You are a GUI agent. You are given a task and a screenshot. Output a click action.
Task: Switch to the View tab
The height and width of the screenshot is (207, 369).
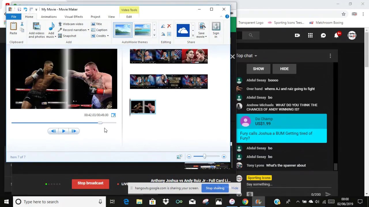pyautogui.click(x=111, y=17)
